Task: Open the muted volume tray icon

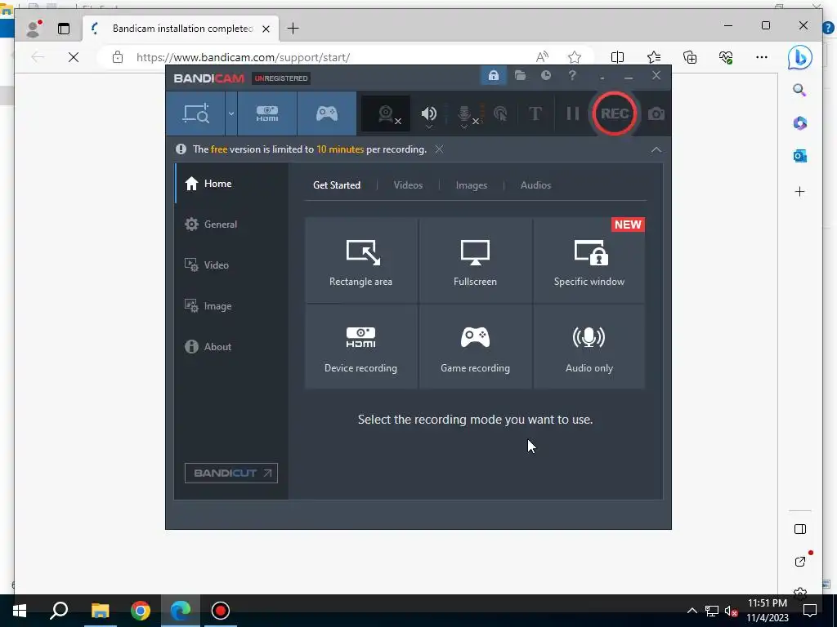Action: 731,611
